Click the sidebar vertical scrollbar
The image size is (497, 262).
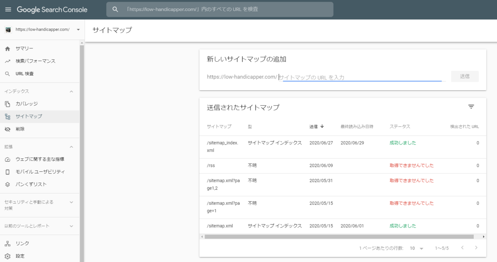tap(82, 153)
